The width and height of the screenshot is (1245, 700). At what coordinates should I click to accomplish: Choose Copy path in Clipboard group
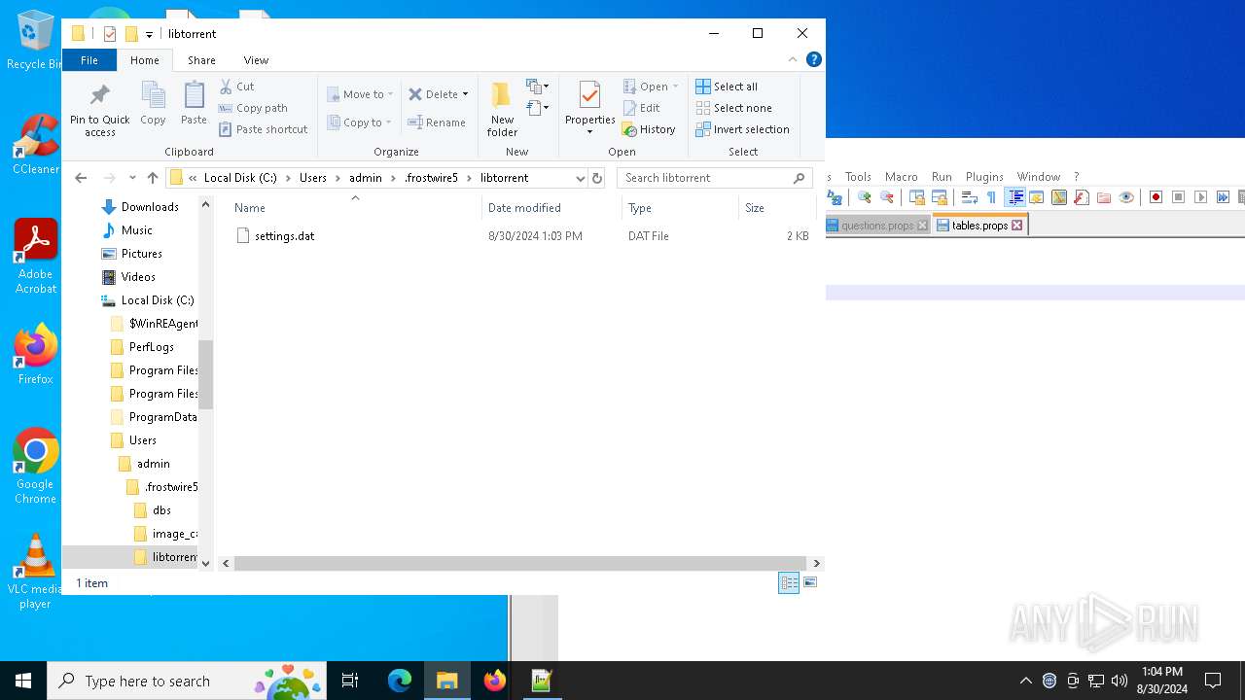pyautogui.click(x=253, y=108)
